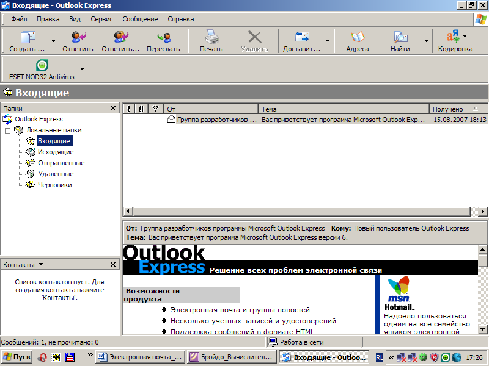The height and width of the screenshot is (366, 489).
Task: Click left arrow of message list scrollbar
Action: 128,211
